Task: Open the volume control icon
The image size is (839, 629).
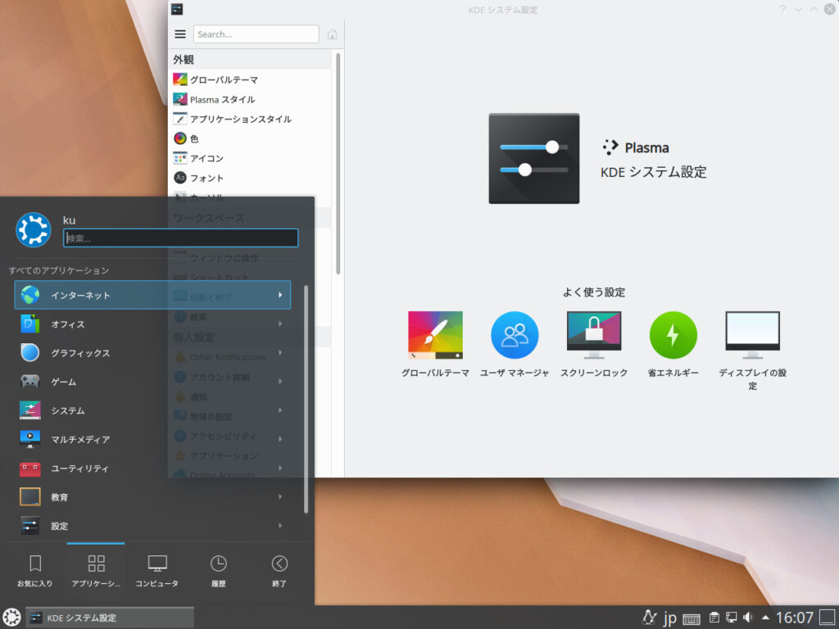Action: click(748, 618)
